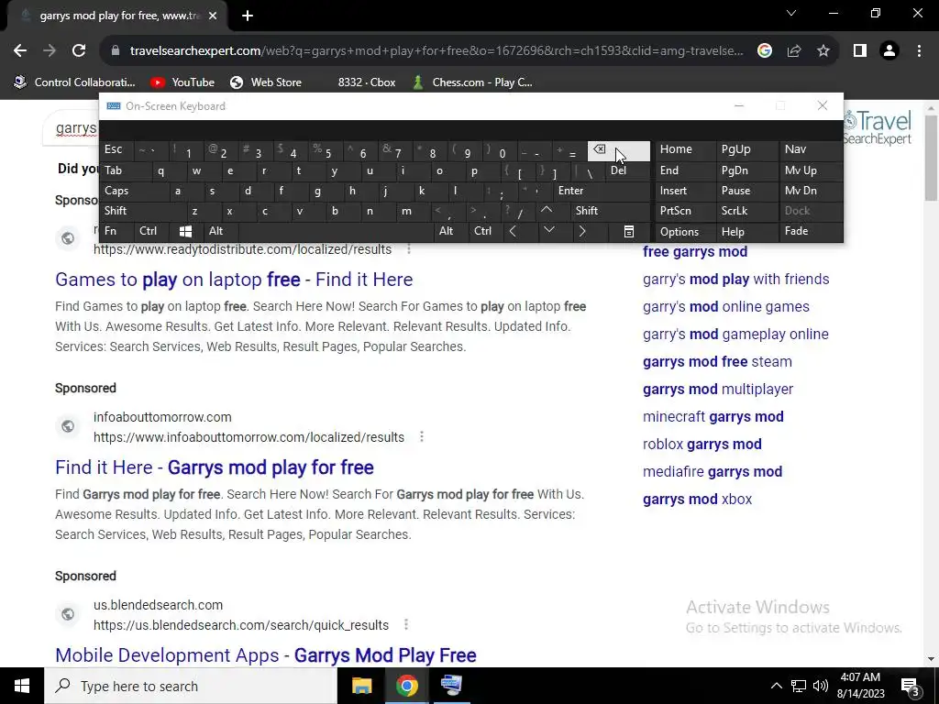Toggle the right Shift key on keyboard
939x704 pixels.
coord(610,211)
